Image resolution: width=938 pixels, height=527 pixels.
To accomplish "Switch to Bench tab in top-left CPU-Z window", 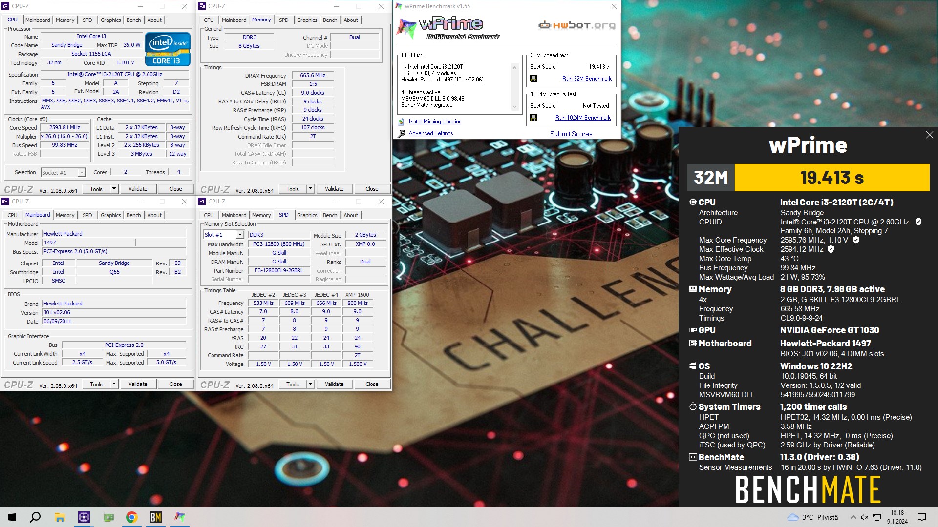I will pos(133,20).
